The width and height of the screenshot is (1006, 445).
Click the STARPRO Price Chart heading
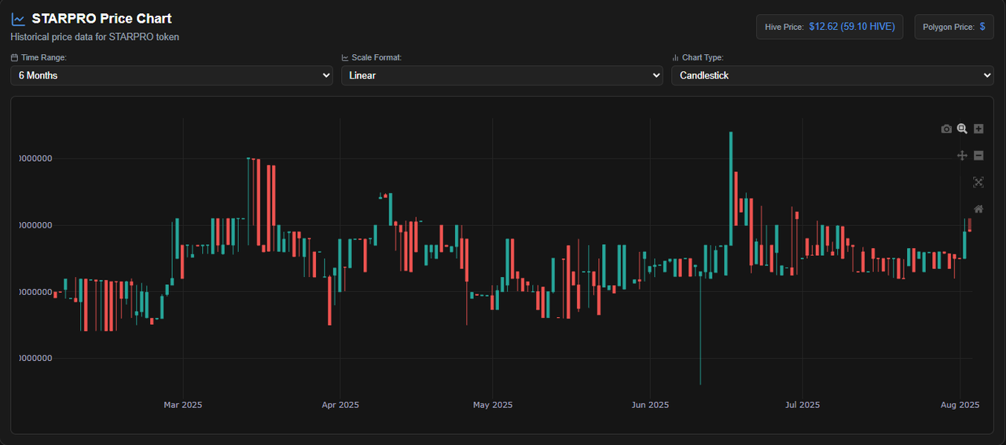click(101, 19)
